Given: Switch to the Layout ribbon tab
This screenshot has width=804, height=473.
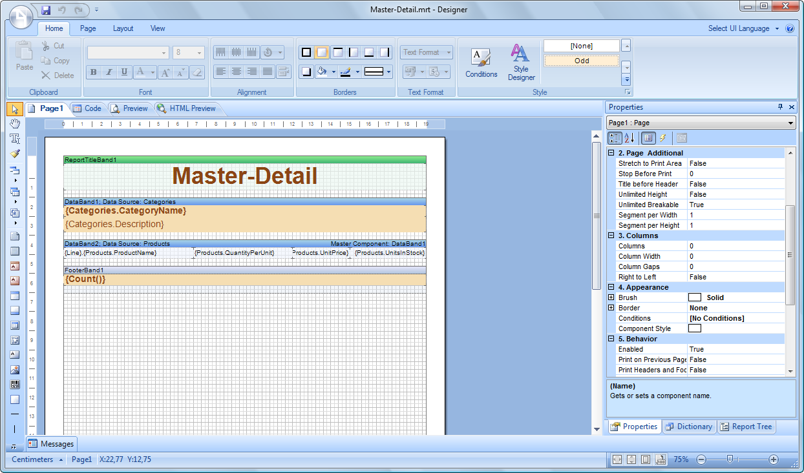Looking at the screenshot, I should 123,28.
